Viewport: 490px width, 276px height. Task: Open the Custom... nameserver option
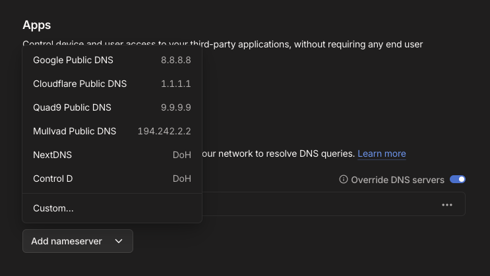tap(53, 208)
